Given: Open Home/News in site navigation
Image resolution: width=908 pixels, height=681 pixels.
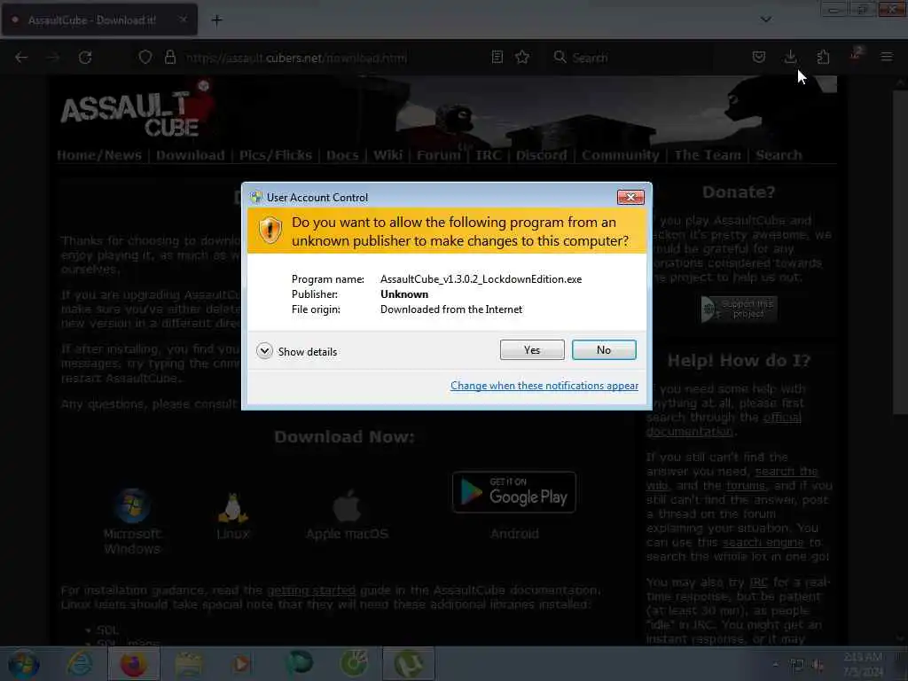Looking at the screenshot, I should (99, 155).
